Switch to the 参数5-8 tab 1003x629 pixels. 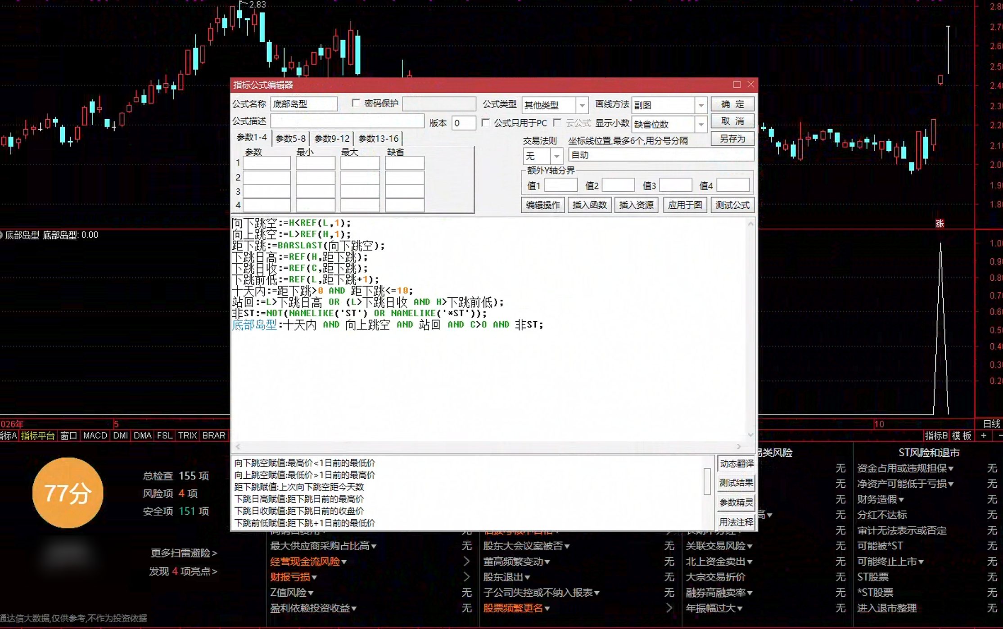(290, 139)
